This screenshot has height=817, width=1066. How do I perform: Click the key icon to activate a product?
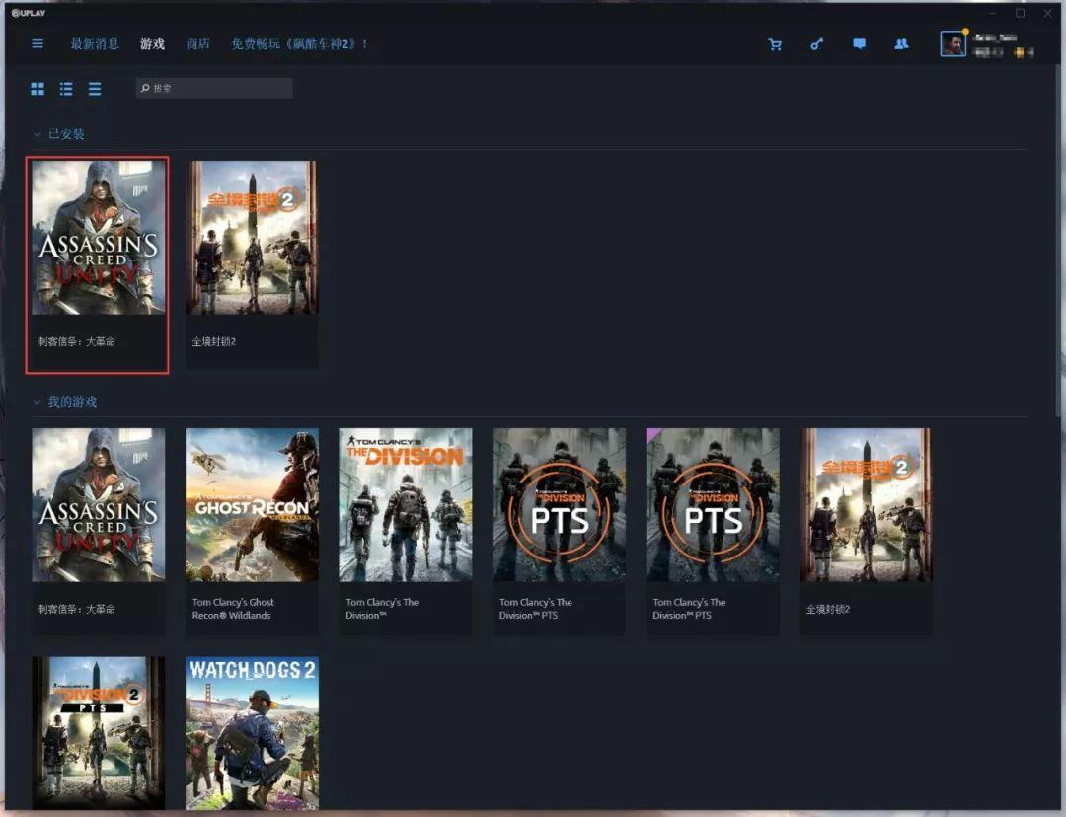(816, 44)
